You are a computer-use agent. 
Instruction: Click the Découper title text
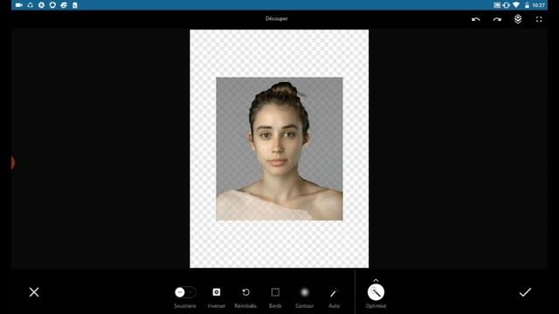click(277, 18)
